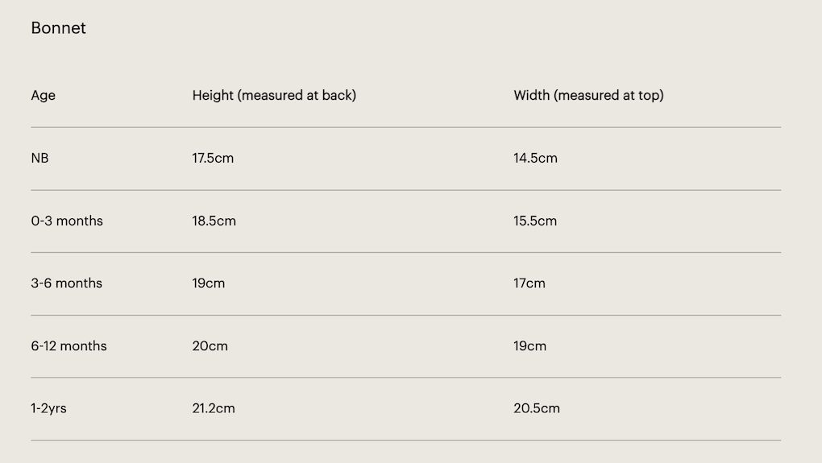Screen dimensions: 822x463
Task: Select the NB age row label
Action: (39, 158)
